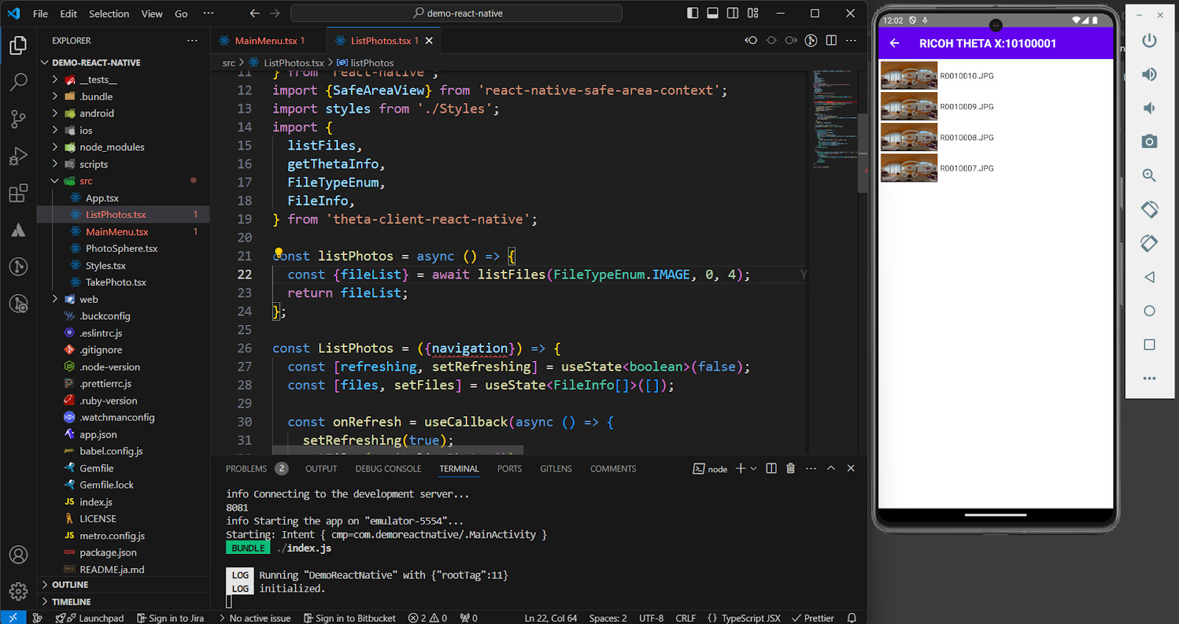Switch to the MainMenu.tsx editor tab
1179x624 pixels.
coord(265,41)
